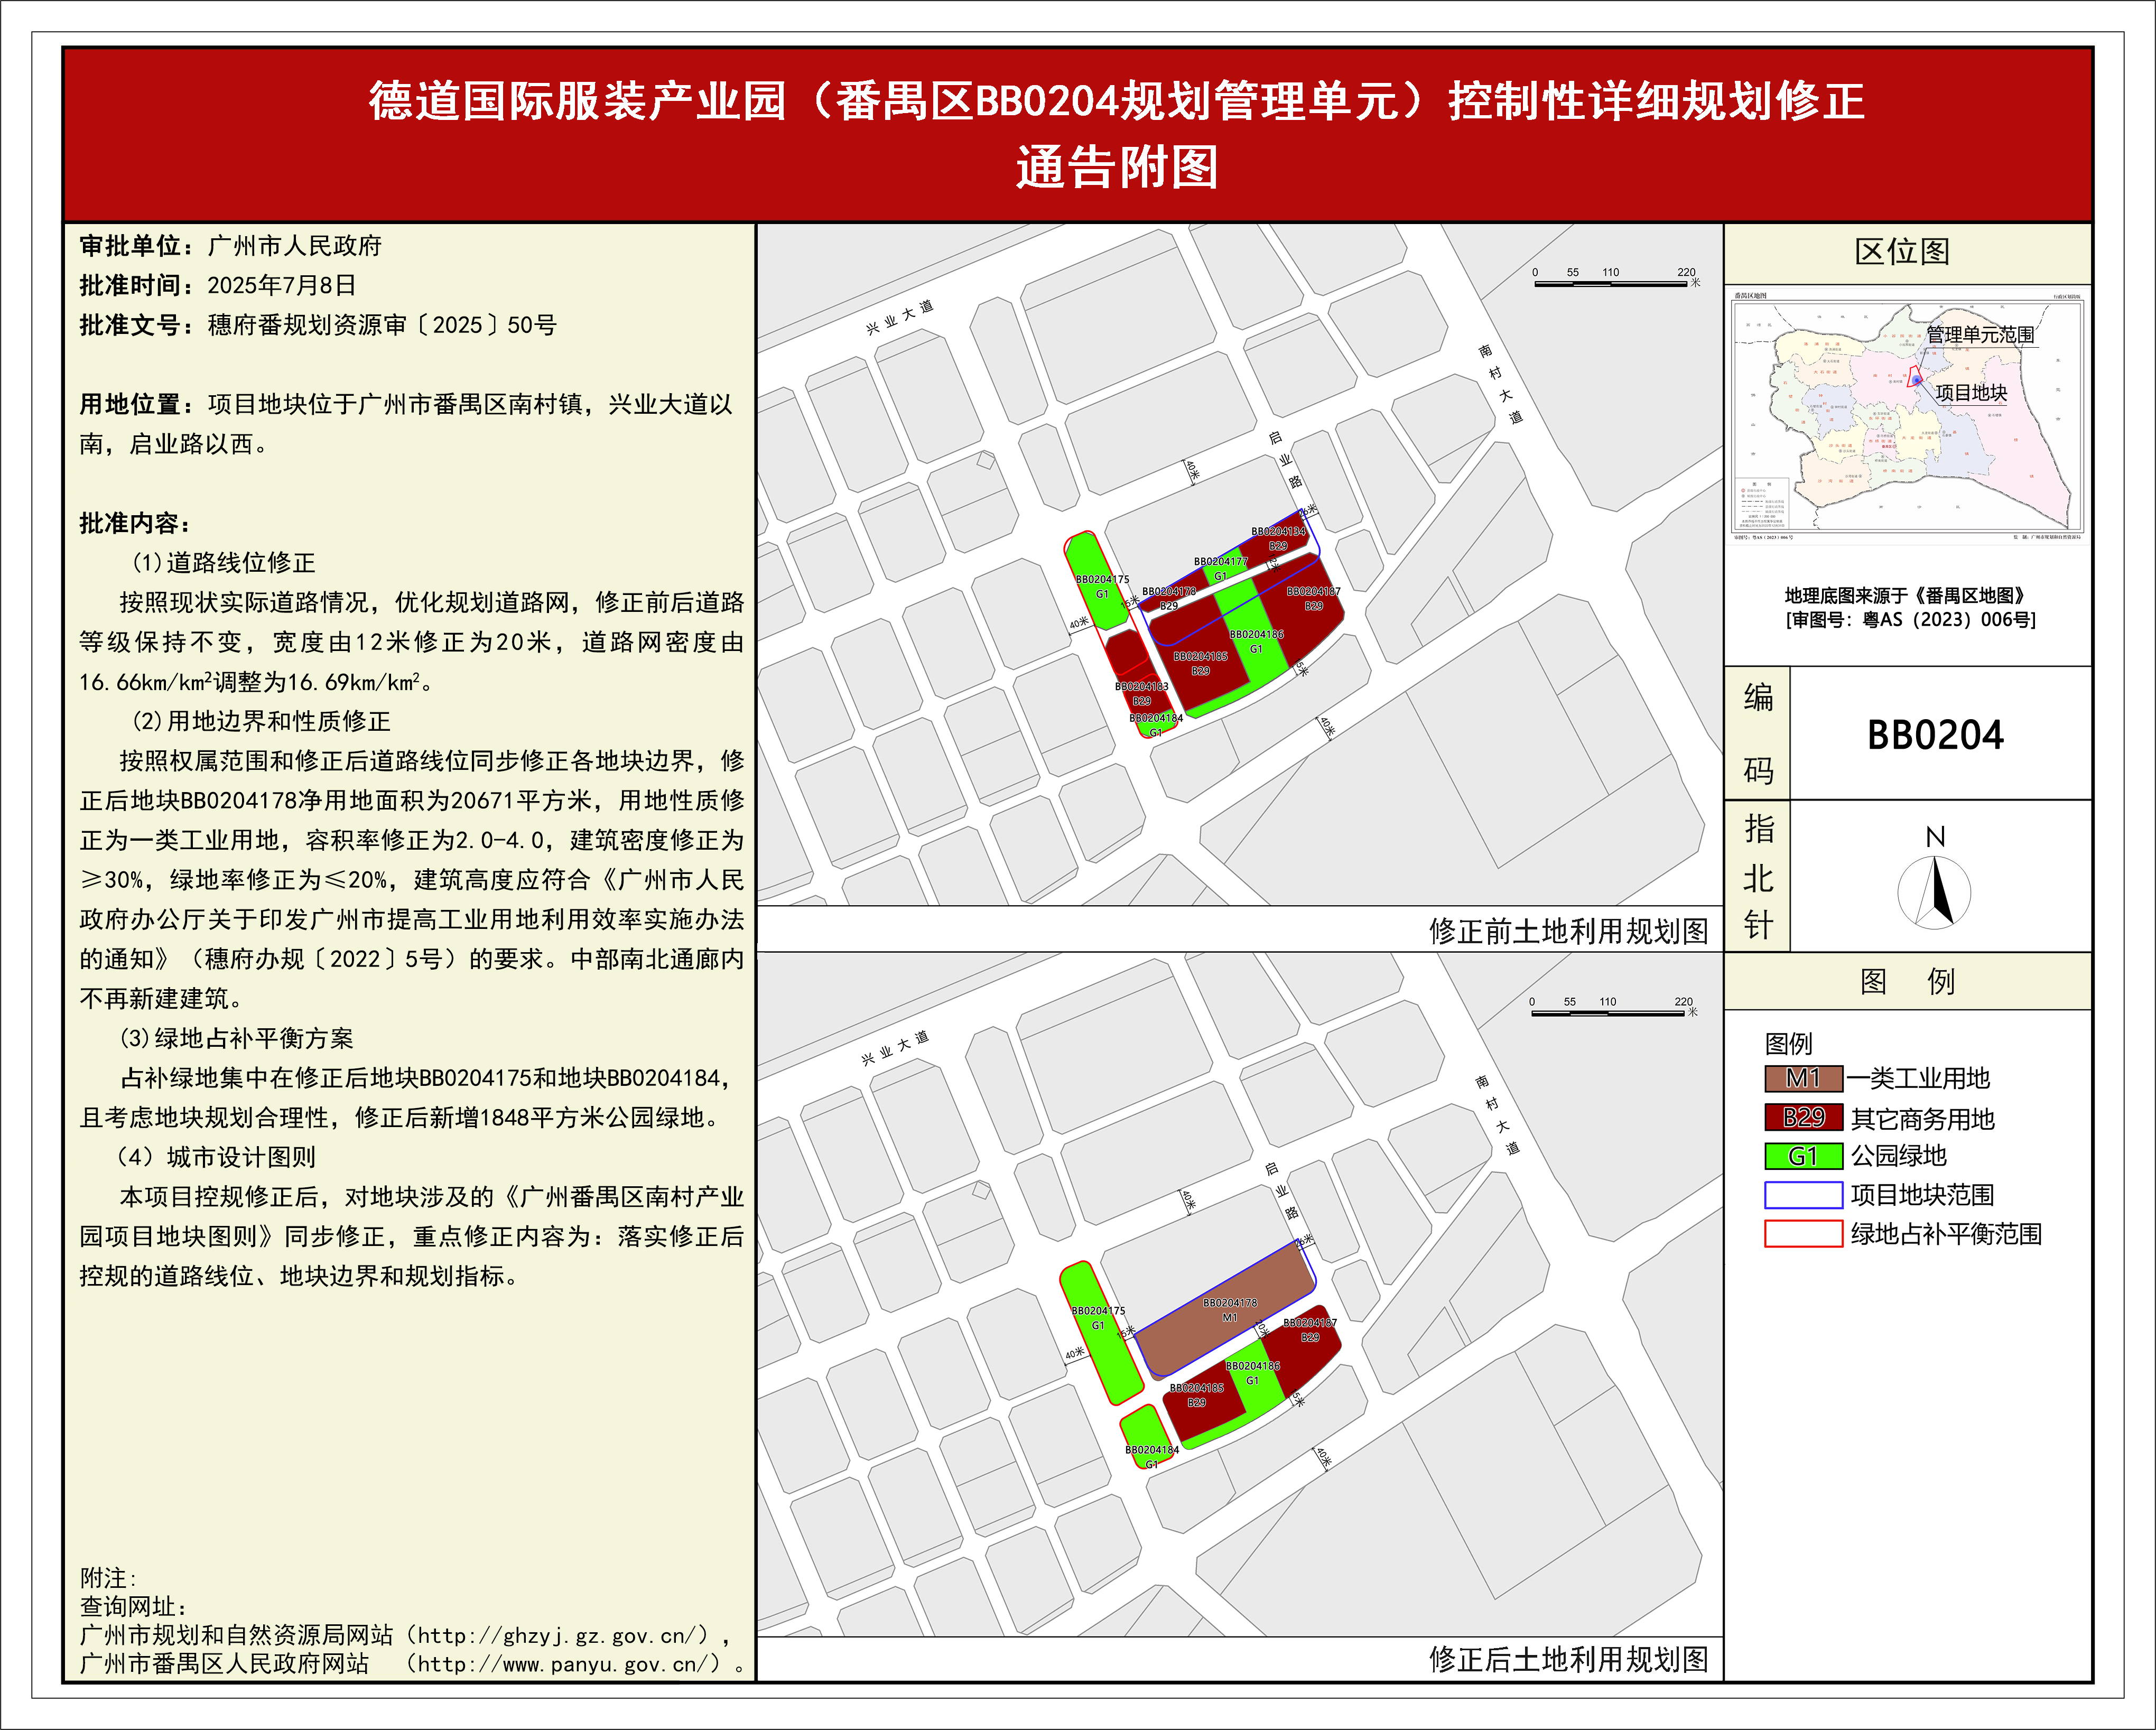Click the scale bar in the upper map
This screenshot has height=1730, width=2156.
pos(1611,283)
